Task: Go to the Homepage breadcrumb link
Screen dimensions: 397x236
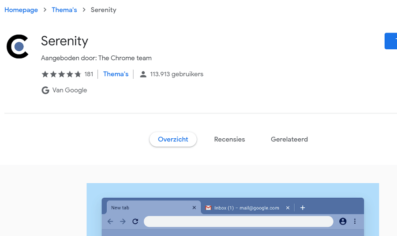Action: click(x=21, y=10)
